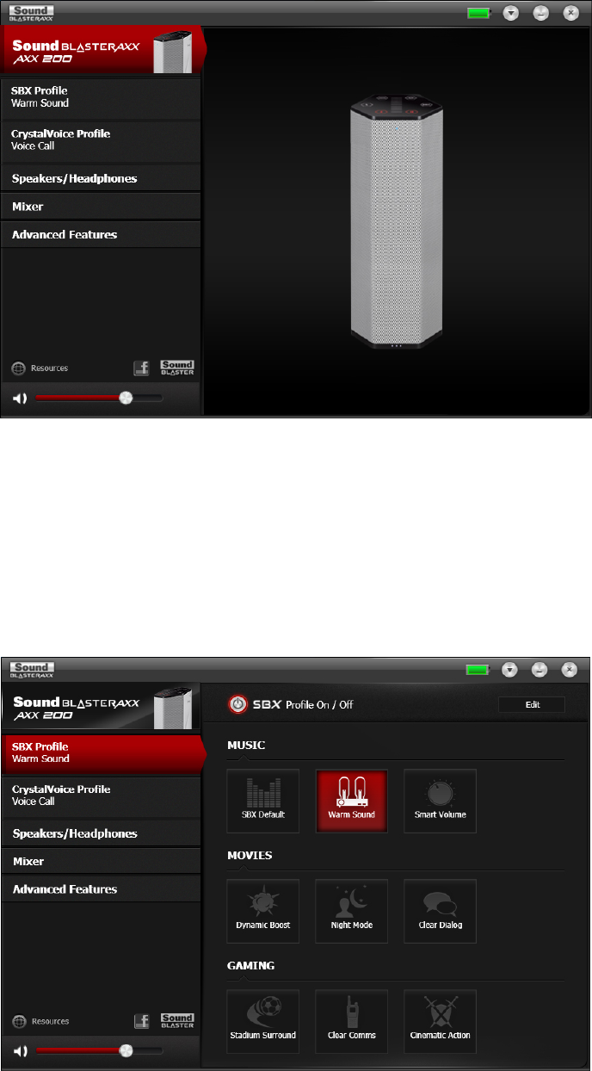Screen dimensions: 592x1071
Task: Minimize the lower Sound Blaster window
Action: (540, 669)
